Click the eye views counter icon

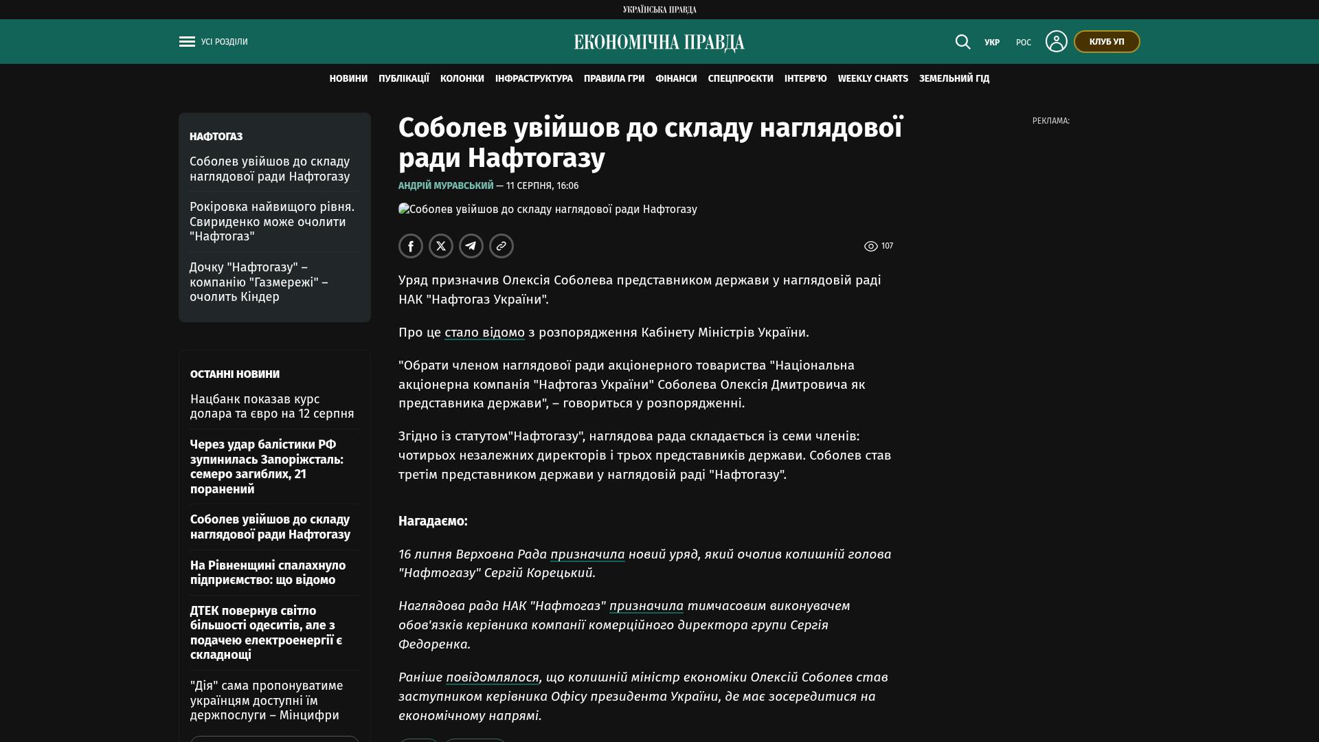point(870,246)
